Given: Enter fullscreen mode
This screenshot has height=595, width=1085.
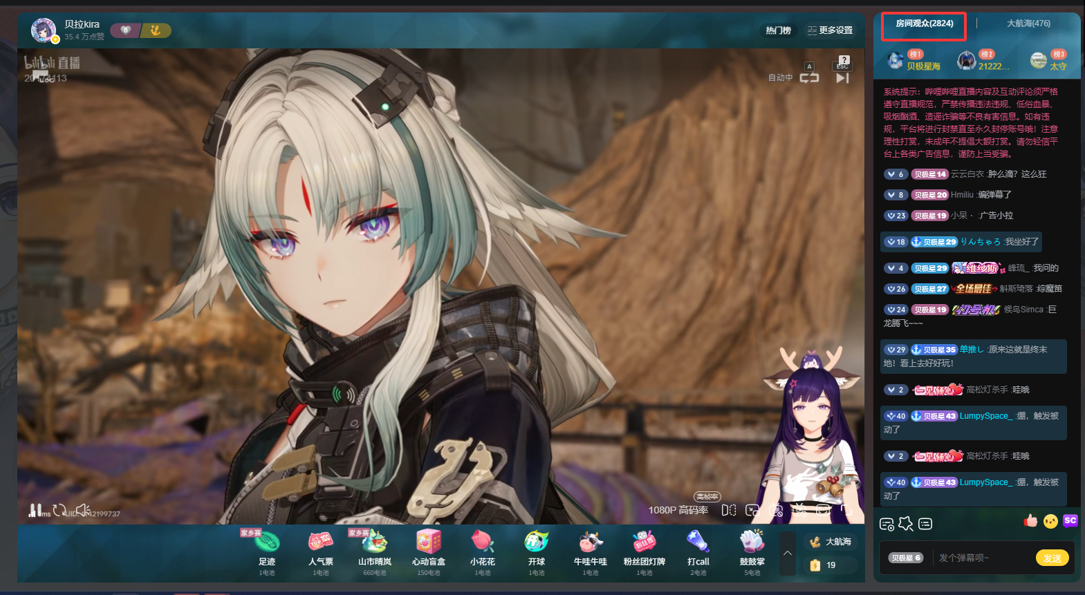Looking at the screenshot, I should click(x=846, y=510).
